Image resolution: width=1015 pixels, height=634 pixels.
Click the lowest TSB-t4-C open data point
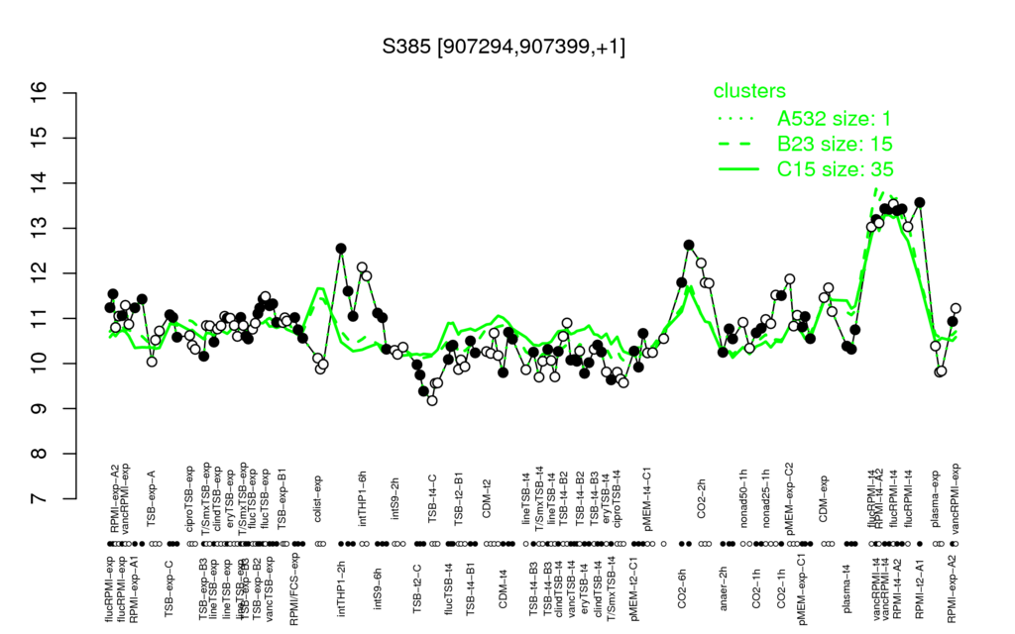[x=432, y=401]
